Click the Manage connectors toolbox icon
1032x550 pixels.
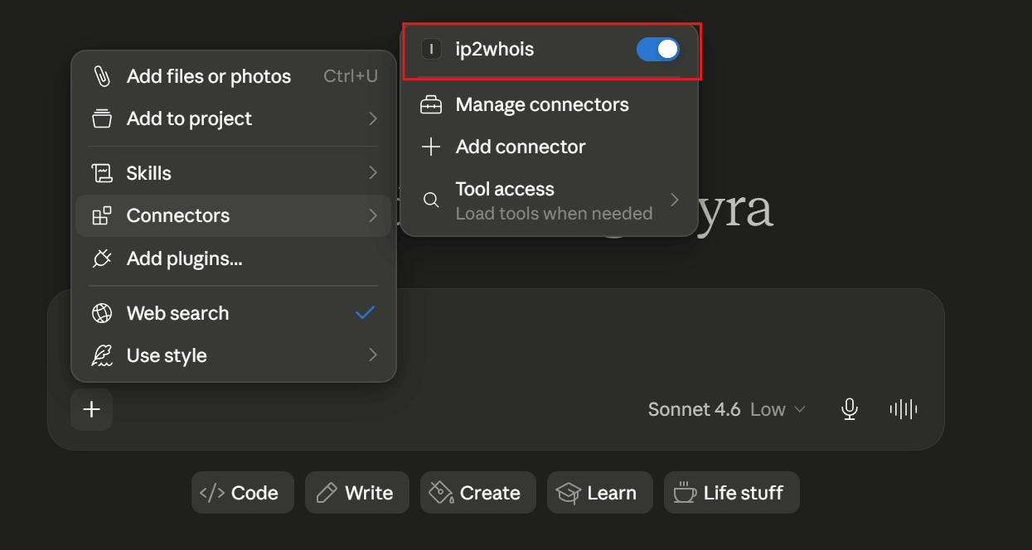(431, 105)
